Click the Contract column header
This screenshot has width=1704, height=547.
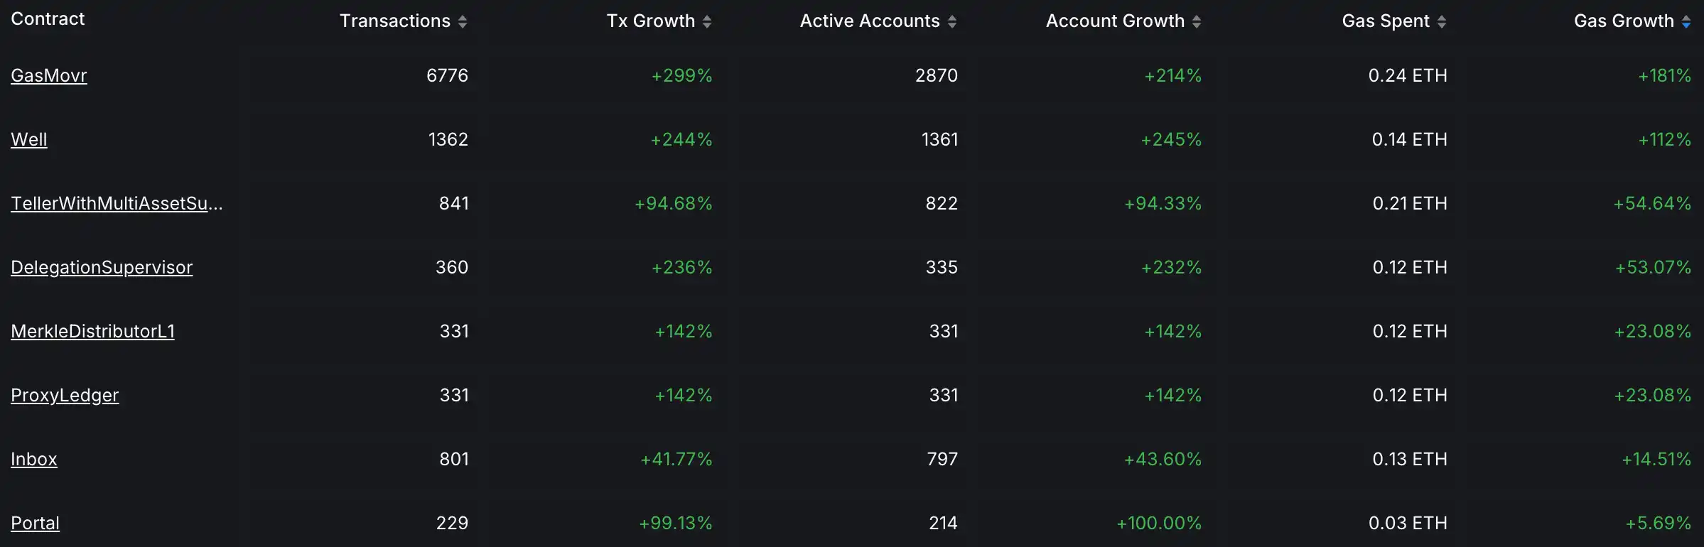tap(48, 19)
